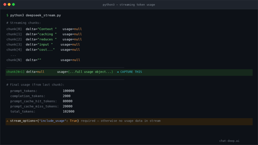
Task: Click the terminal title streaming token usage
Action: pos(129,5)
